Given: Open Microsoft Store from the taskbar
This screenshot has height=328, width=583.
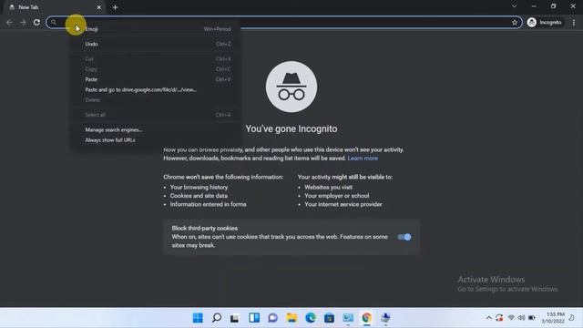Looking at the screenshot, I should point(329,318).
